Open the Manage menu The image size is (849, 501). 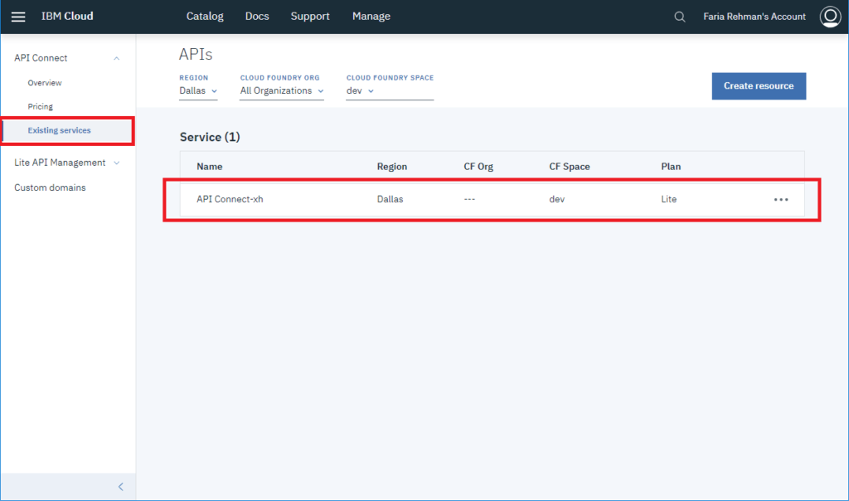[x=371, y=16]
